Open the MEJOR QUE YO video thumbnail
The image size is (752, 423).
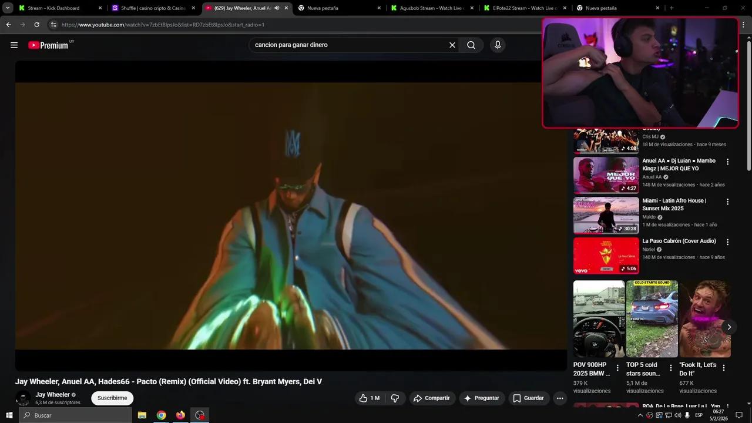[x=606, y=174]
